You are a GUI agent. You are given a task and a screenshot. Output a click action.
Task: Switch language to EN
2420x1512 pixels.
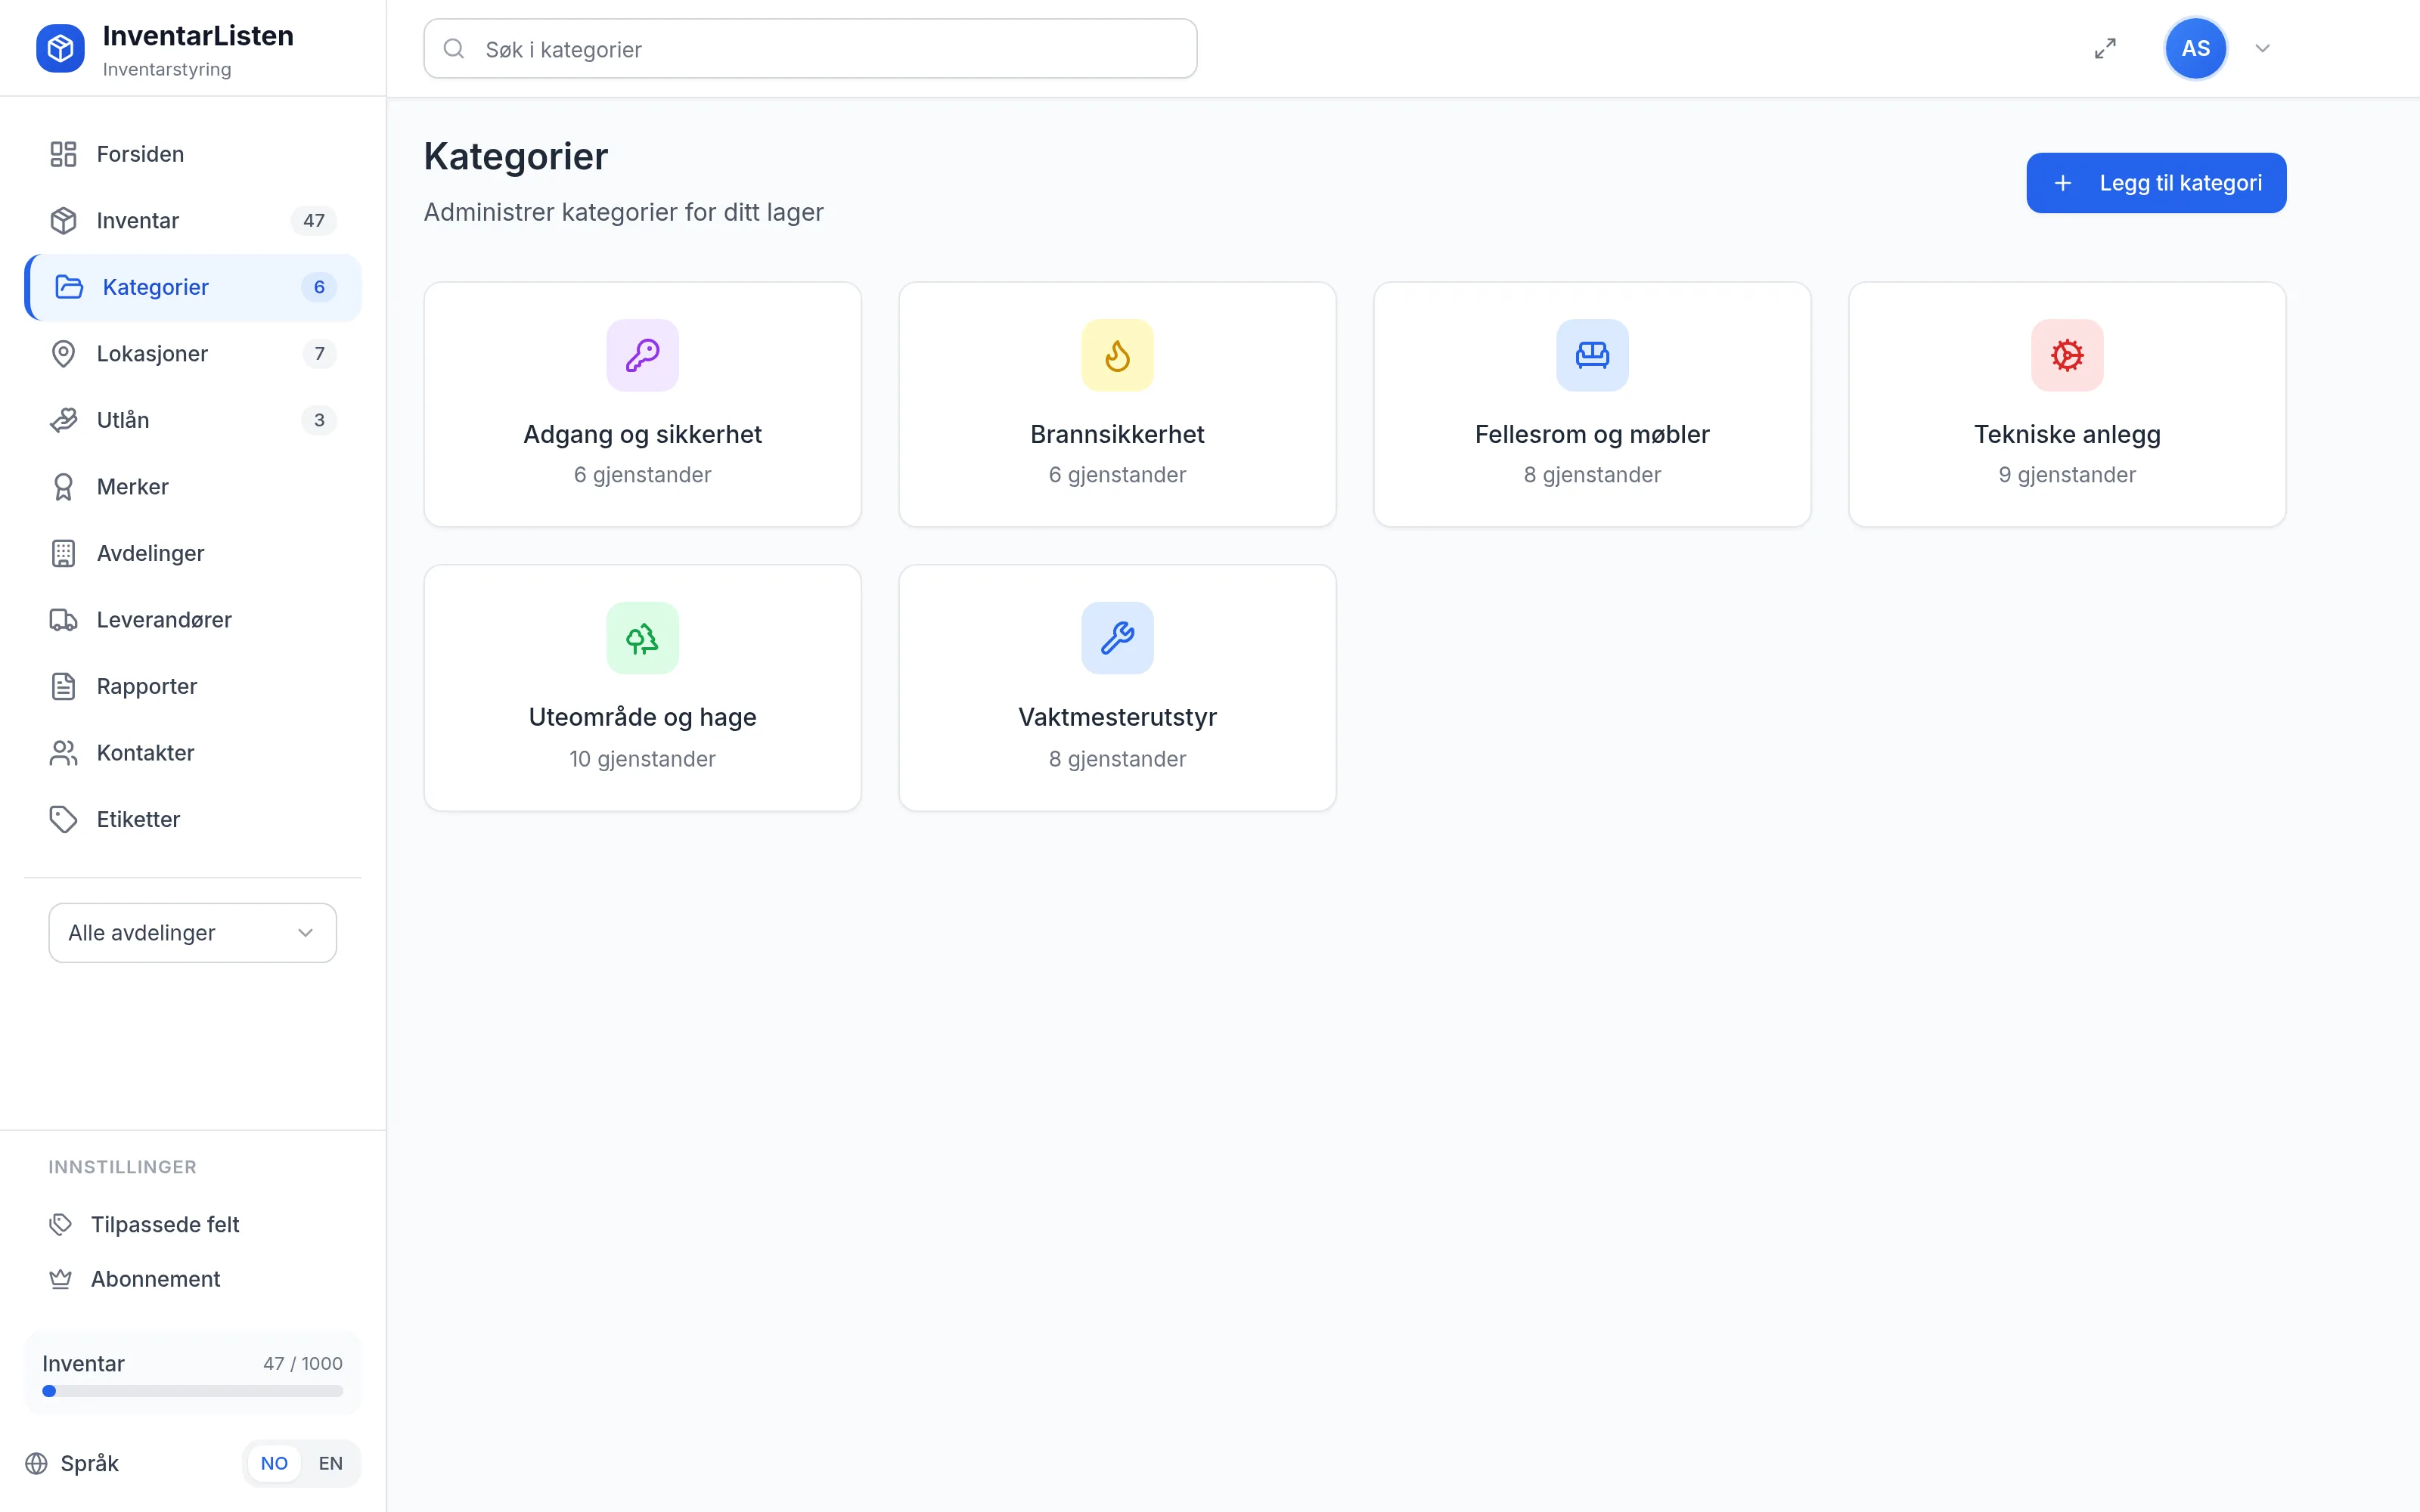330,1463
